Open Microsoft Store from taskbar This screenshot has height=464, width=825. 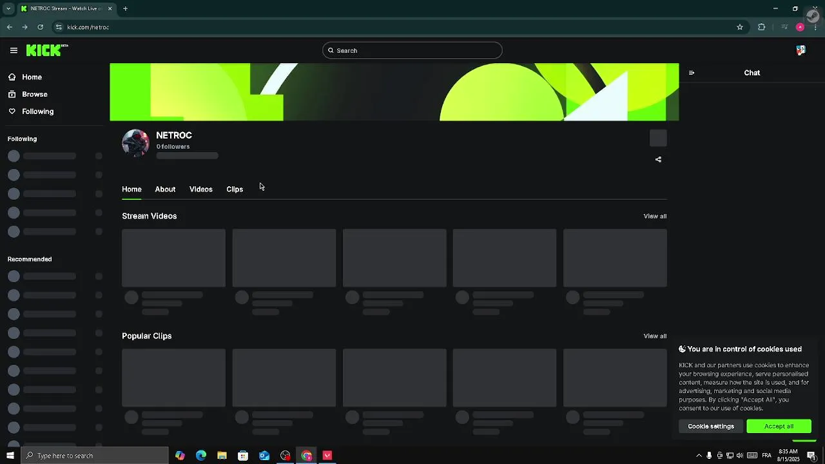[x=243, y=456]
